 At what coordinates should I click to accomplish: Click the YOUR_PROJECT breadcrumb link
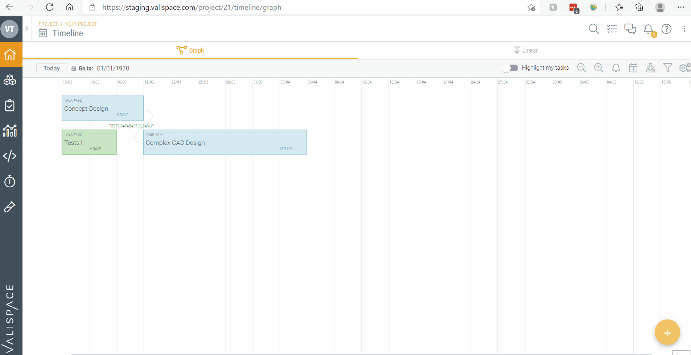pos(81,24)
